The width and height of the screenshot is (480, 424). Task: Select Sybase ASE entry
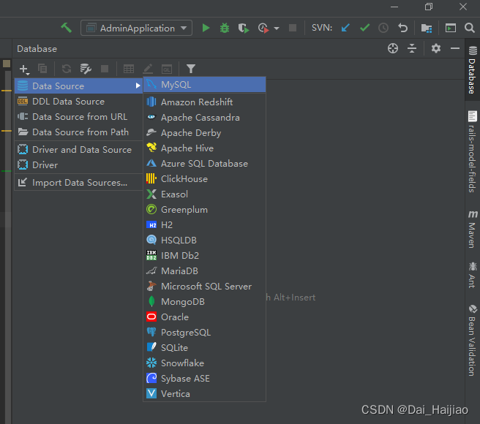point(204,379)
